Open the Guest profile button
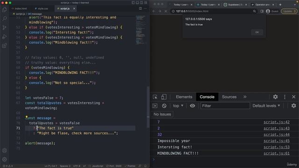Viewport: 299px width, 168px height. pyautogui.click(x=272, y=11)
